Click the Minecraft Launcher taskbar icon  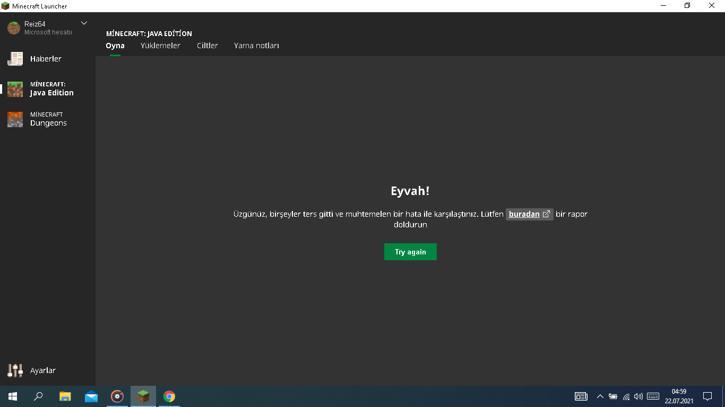143,396
